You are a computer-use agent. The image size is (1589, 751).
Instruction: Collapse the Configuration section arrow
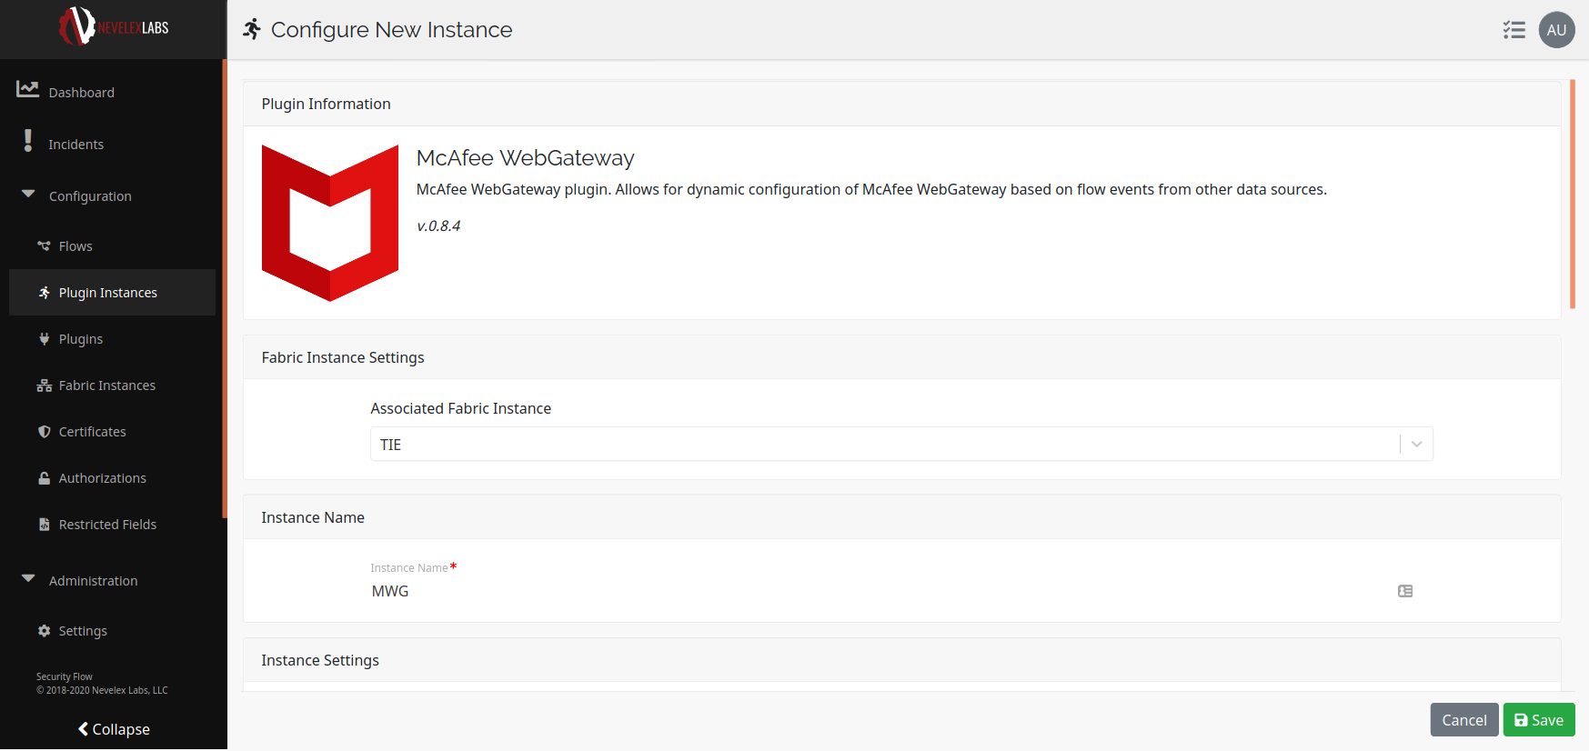click(x=28, y=195)
